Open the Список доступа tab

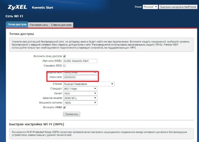tap(61, 25)
